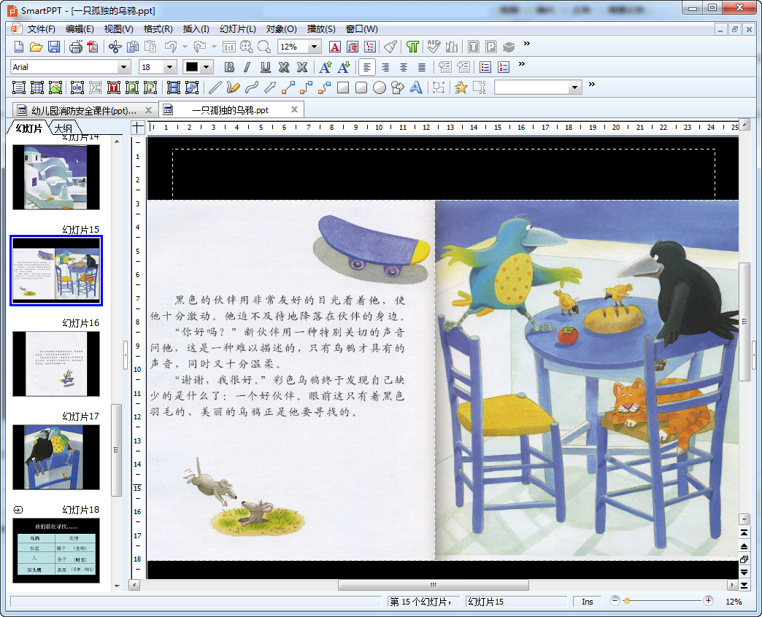Viewport: 762px width, 617px height.
Task: Toggle justified text alignment
Action: 422,67
